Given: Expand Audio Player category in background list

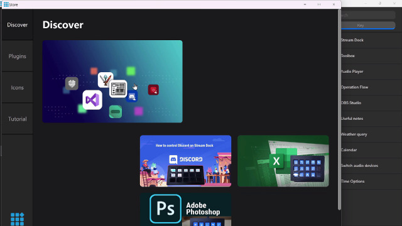Looking at the screenshot, I should pos(371,72).
